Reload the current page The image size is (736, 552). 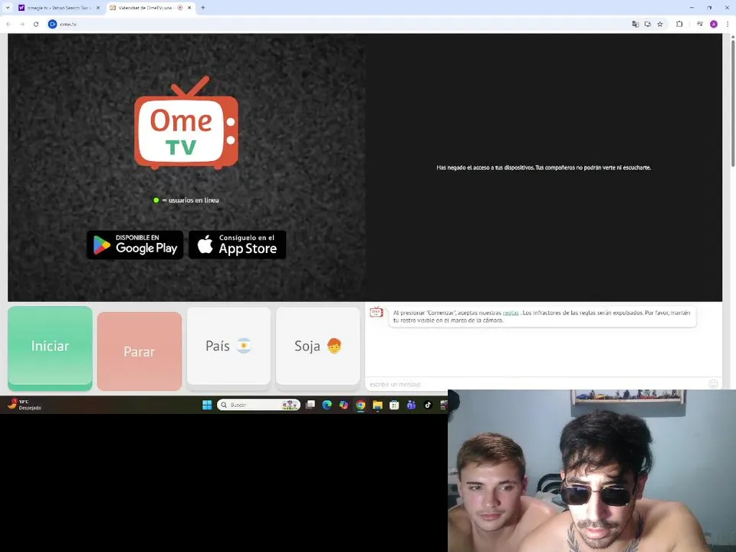(36, 24)
